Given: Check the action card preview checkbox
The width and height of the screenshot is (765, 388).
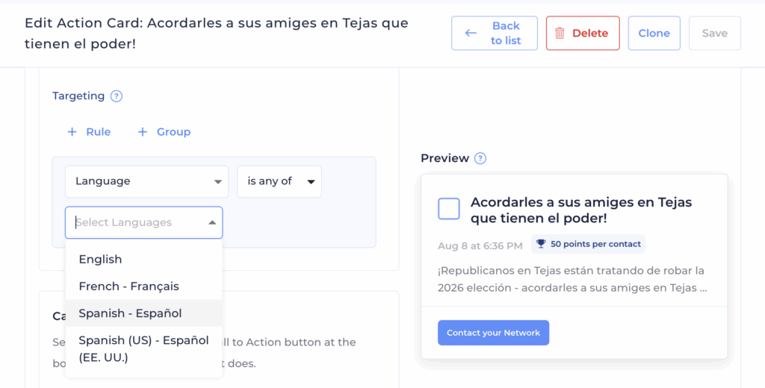Looking at the screenshot, I should [x=449, y=209].
